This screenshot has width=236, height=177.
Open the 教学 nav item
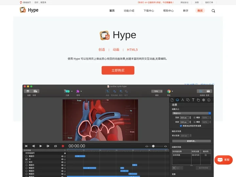pyautogui.click(x=186, y=11)
